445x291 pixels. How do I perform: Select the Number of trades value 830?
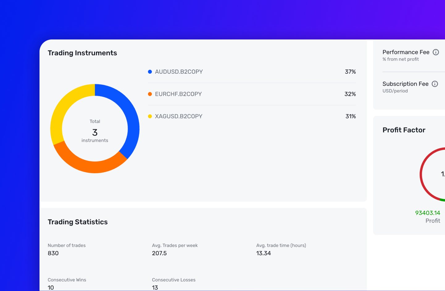point(52,253)
